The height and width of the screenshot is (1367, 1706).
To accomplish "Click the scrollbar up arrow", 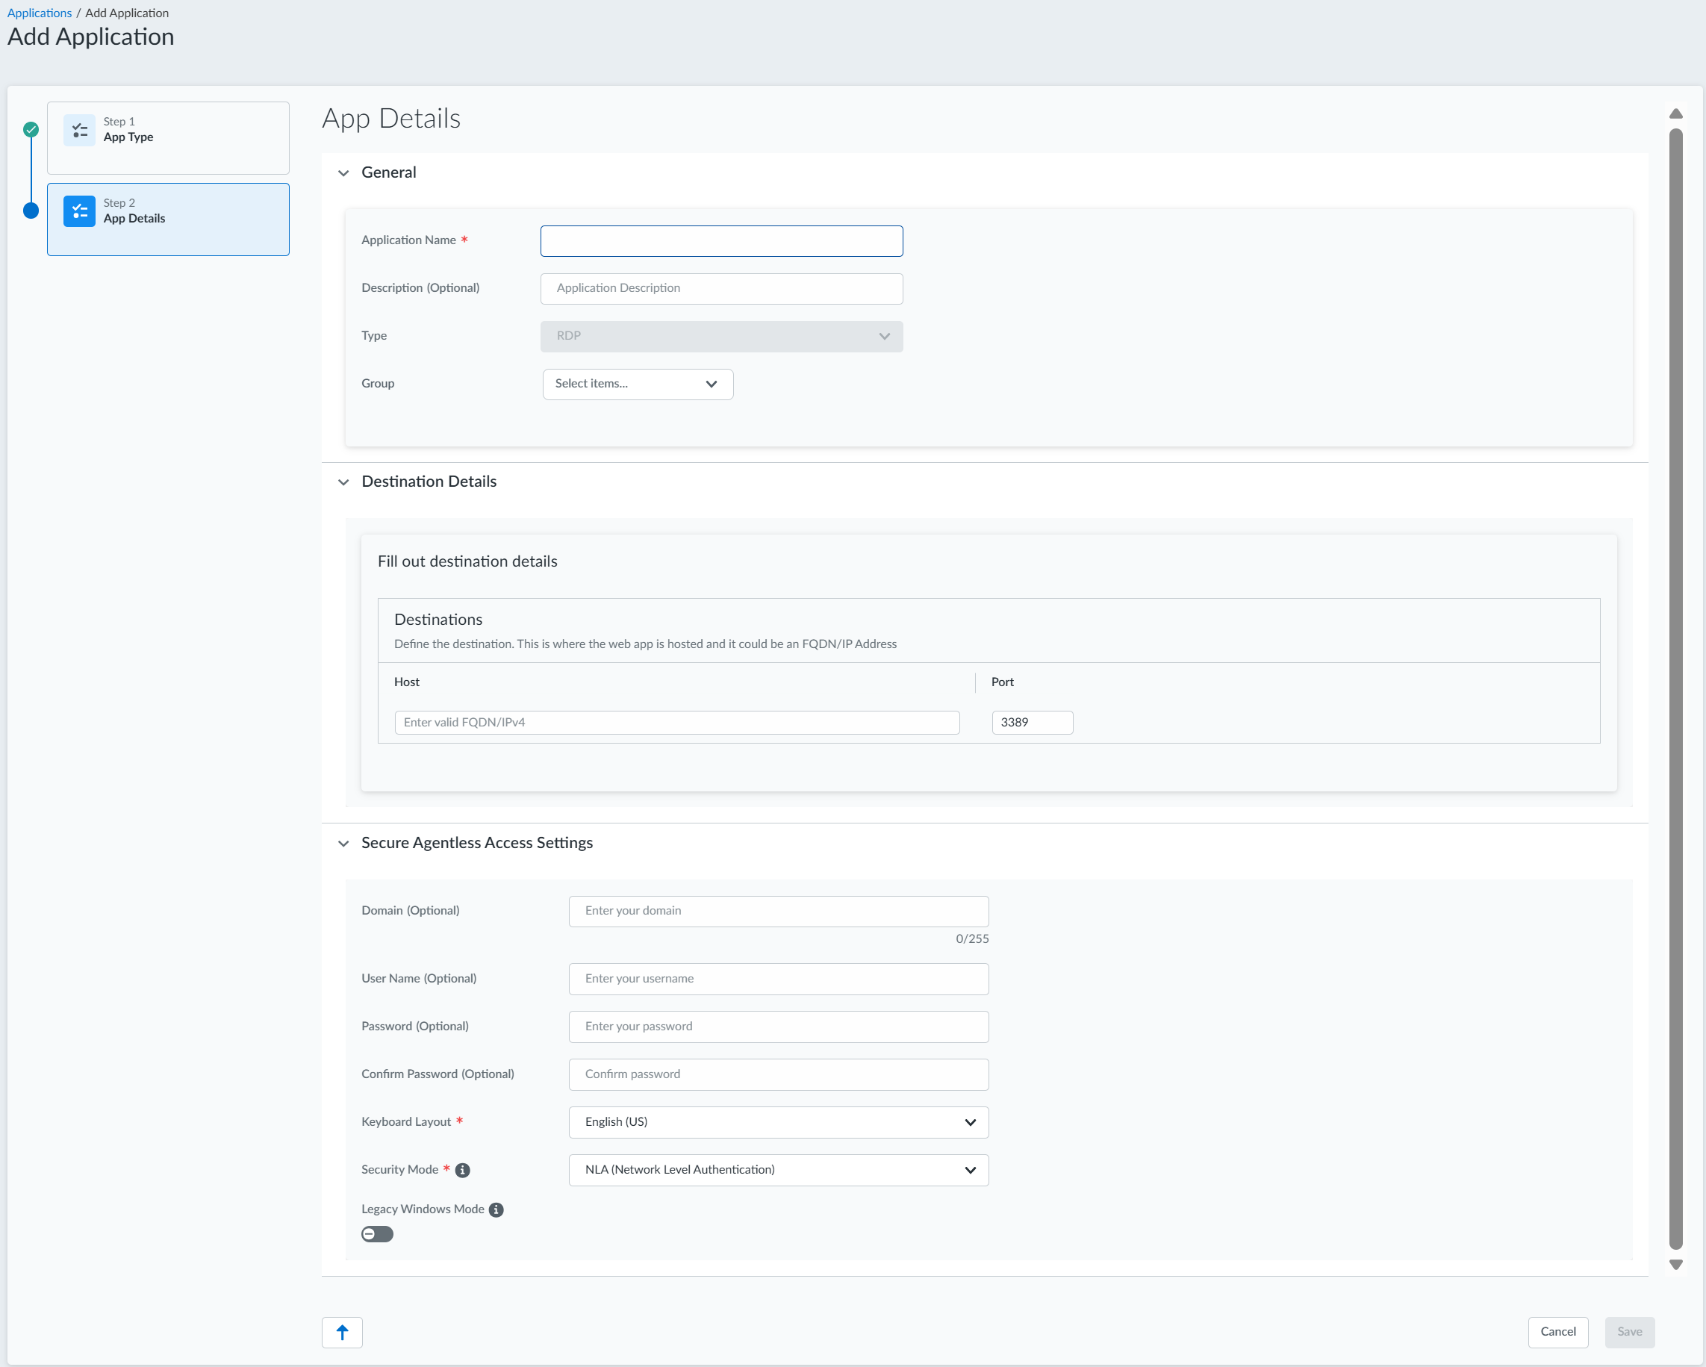I will (1676, 113).
